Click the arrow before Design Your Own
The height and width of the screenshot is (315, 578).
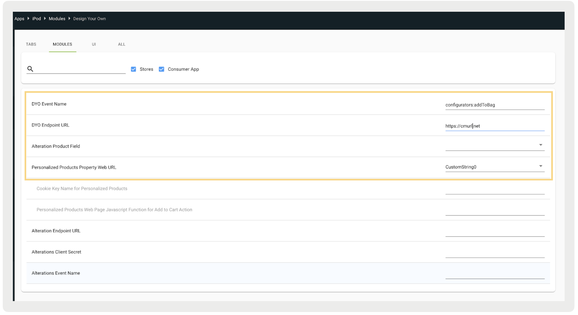click(69, 19)
